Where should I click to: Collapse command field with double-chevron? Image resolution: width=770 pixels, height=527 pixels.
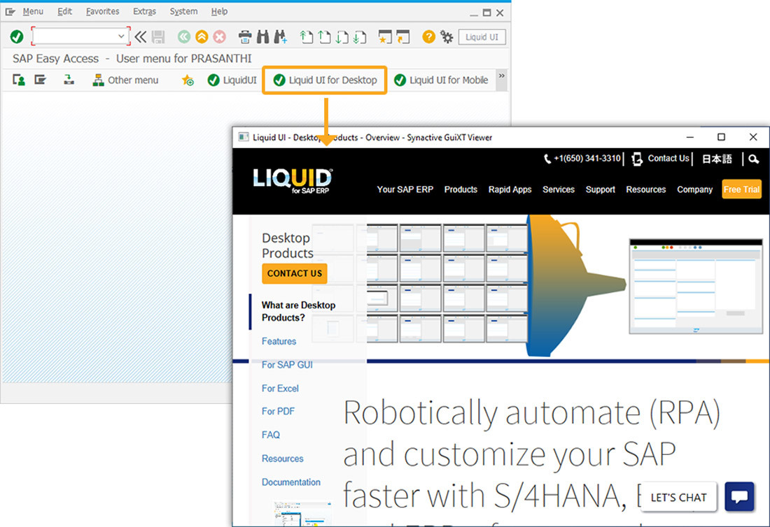[141, 37]
